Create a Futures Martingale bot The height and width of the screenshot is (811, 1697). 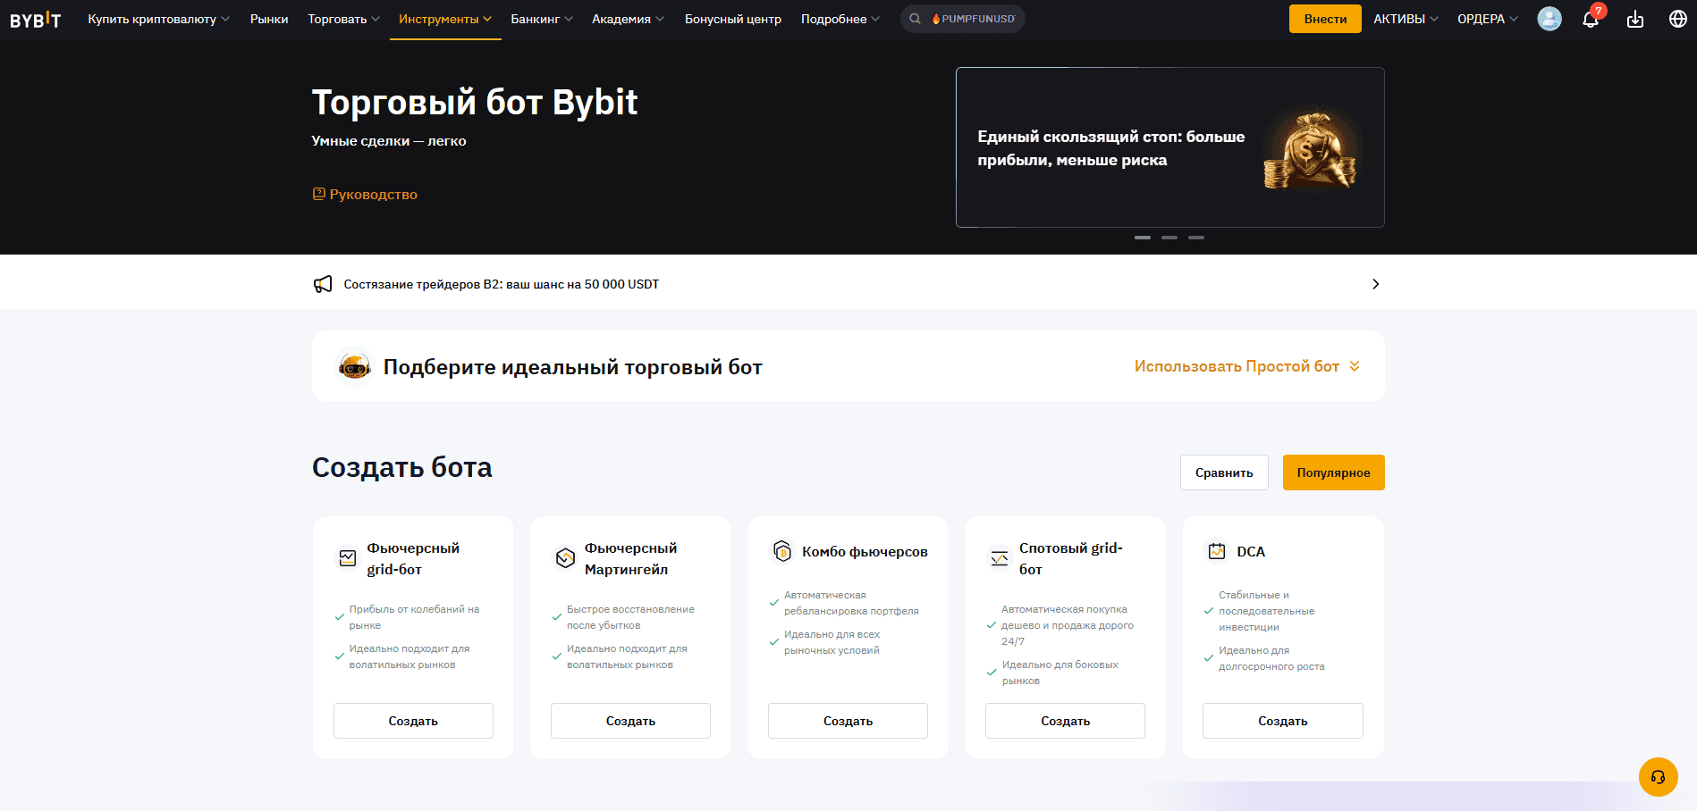point(630,721)
